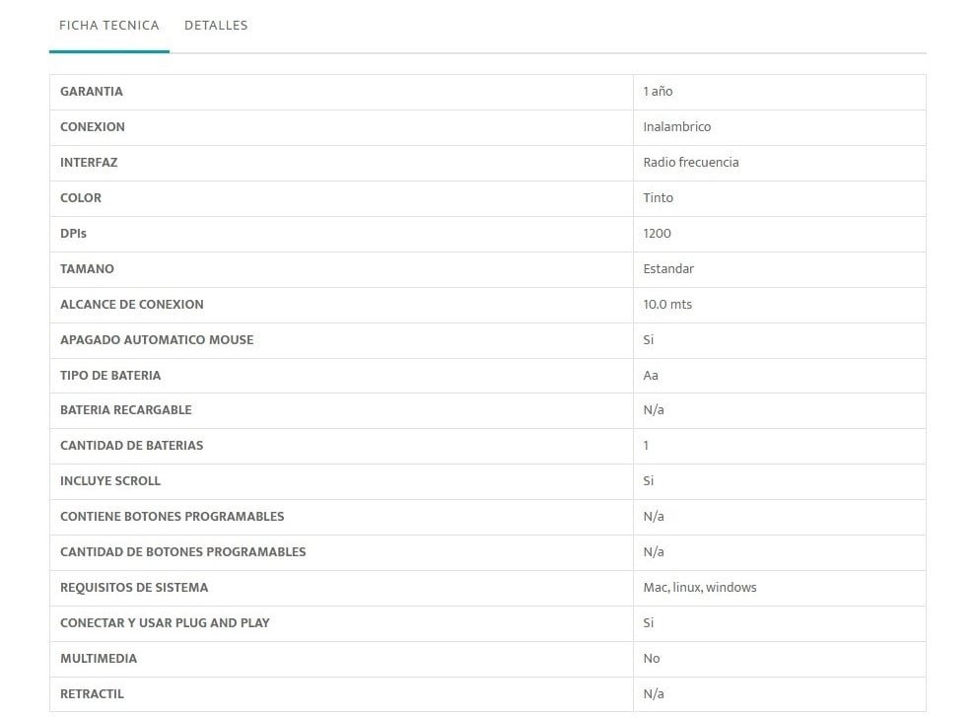Select REQUISITOS DE SISTEMA label
The height and width of the screenshot is (717, 976).
tap(134, 588)
